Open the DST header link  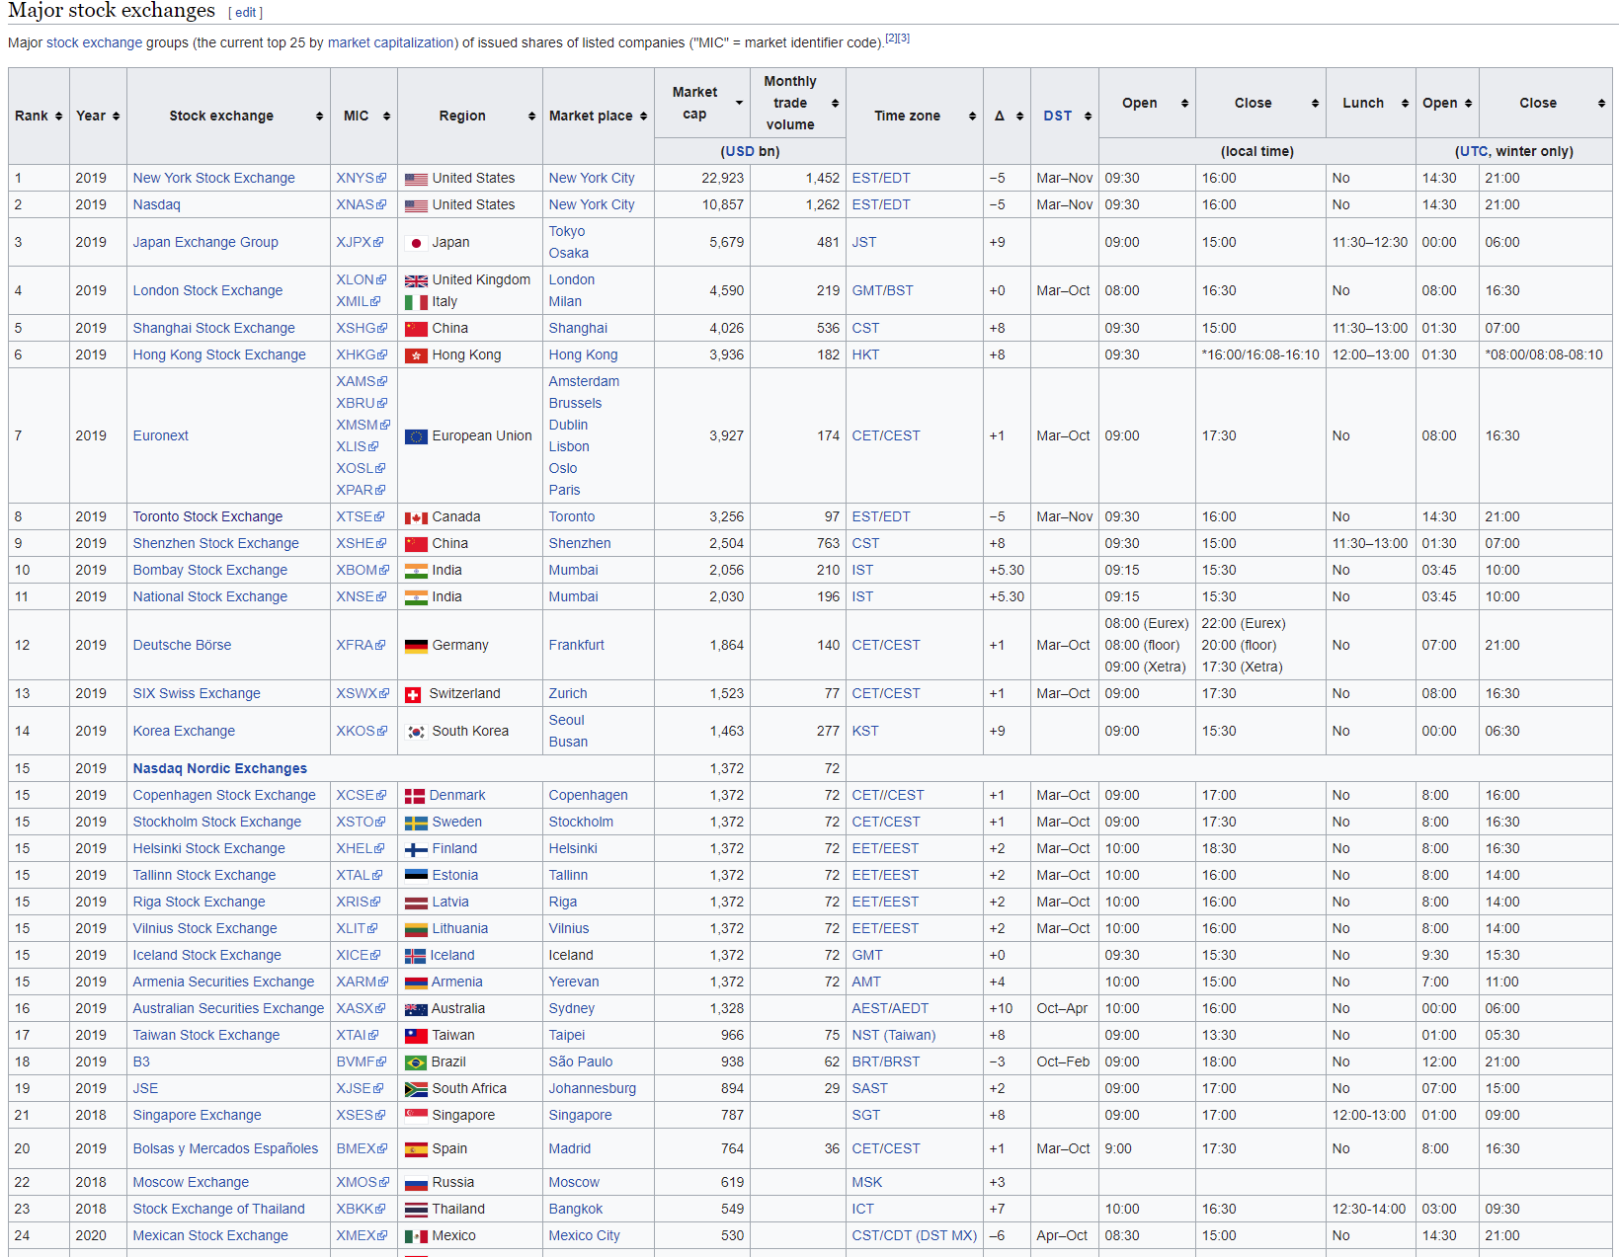click(1058, 116)
